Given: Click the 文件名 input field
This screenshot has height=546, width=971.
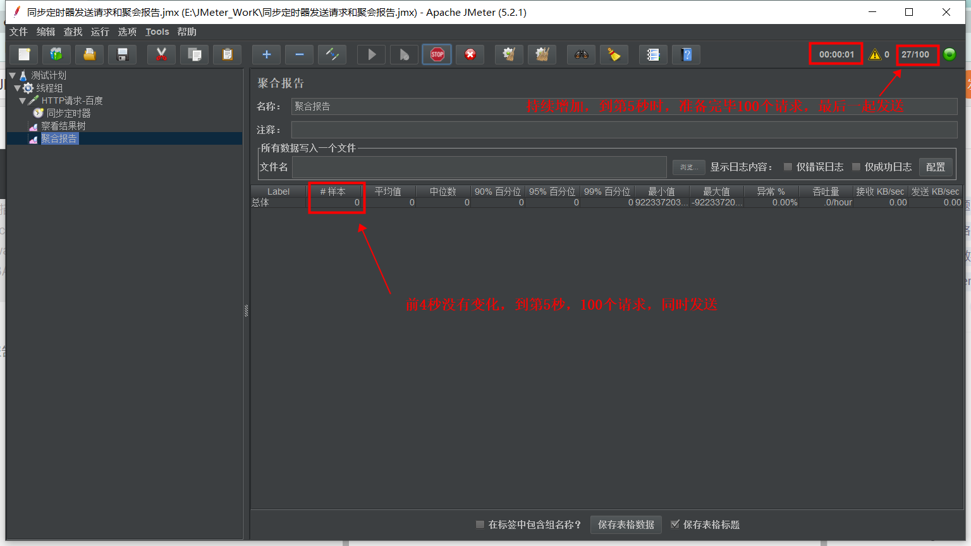Looking at the screenshot, I should pyautogui.click(x=479, y=167).
